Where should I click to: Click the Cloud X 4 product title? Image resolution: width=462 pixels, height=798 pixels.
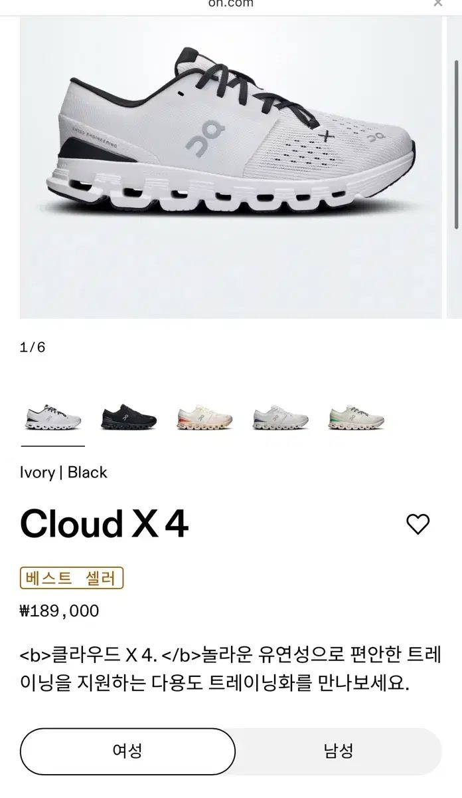104,524
